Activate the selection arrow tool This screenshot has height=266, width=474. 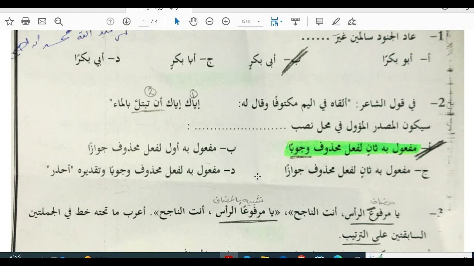pos(177,21)
